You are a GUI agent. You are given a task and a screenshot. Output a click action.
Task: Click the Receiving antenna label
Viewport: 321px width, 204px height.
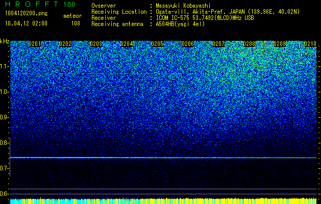pyautogui.click(x=117, y=24)
